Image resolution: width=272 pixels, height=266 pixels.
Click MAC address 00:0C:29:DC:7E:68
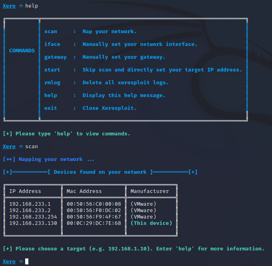(94, 223)
